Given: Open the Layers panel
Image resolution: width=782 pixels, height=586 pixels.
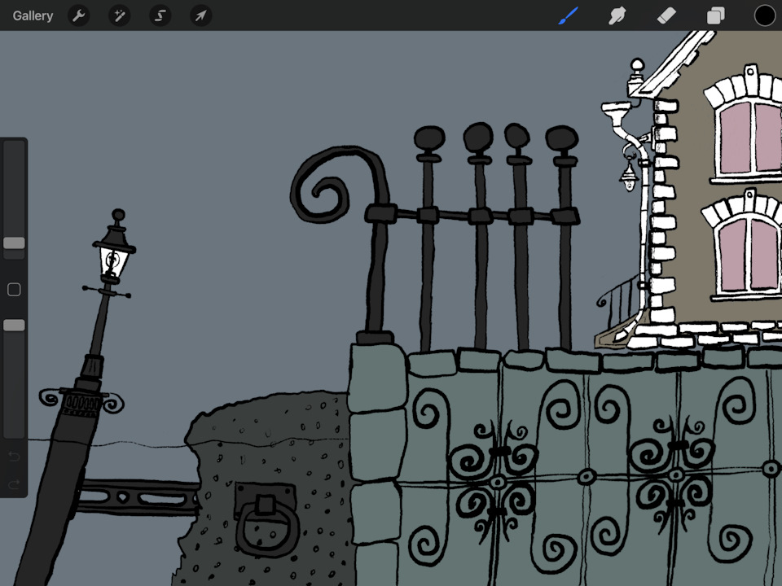Looking at the screenshot, I should pos(716,15).
